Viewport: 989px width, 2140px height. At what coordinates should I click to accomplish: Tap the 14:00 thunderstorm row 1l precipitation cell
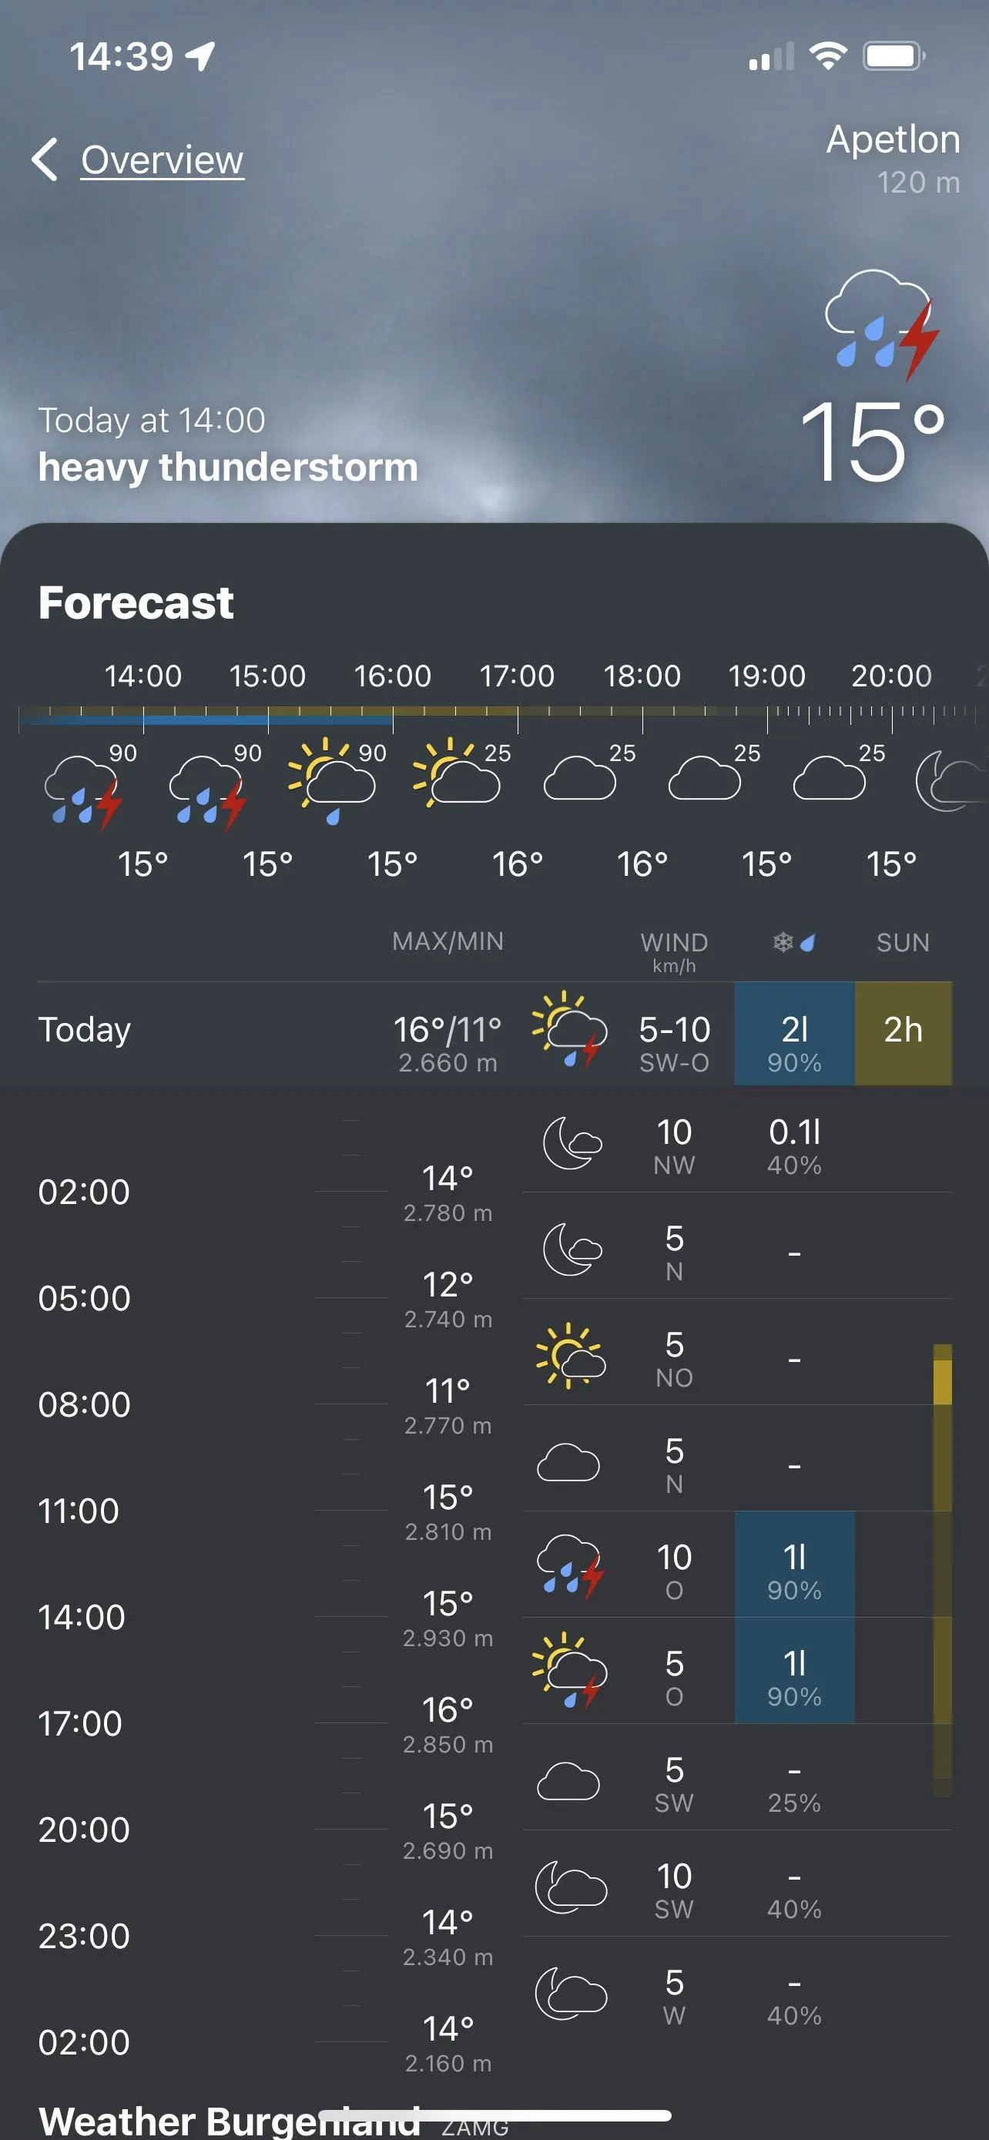[x=794, y=1564]
